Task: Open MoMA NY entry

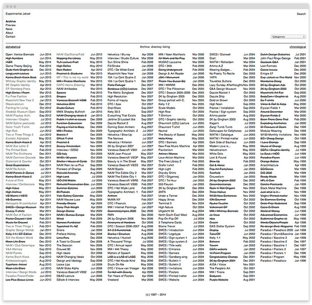Action: (x=114, y=199)
